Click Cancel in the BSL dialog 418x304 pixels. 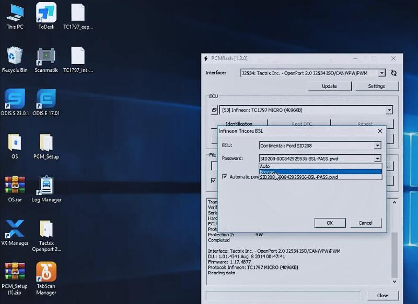pyautogui.click(x=366, y=223)
